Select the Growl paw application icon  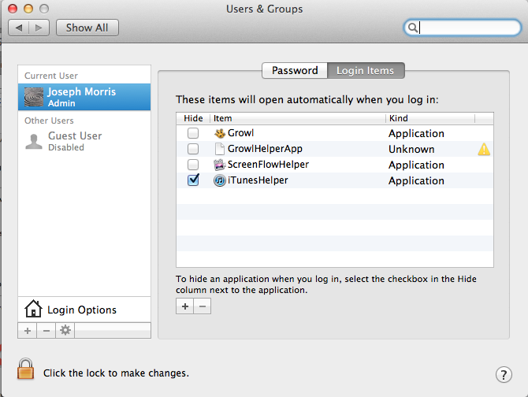pos(221,133)
